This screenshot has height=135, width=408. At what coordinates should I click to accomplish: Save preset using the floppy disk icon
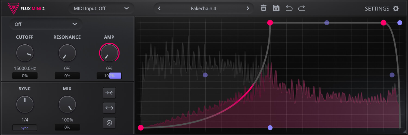(276, 8)
